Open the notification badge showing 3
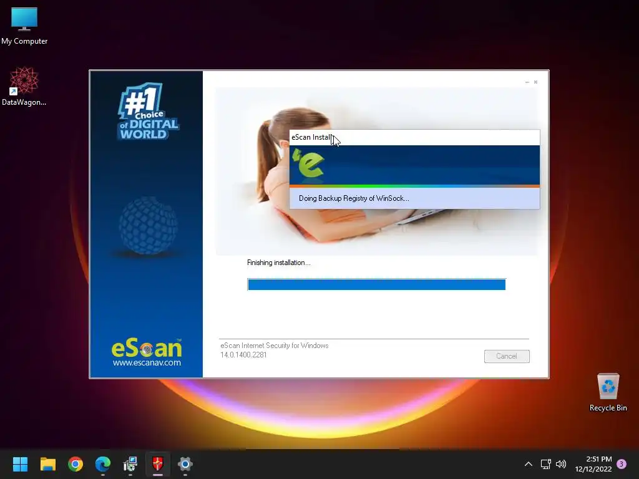This screenshot has height=479, width=639. point(622,464)
